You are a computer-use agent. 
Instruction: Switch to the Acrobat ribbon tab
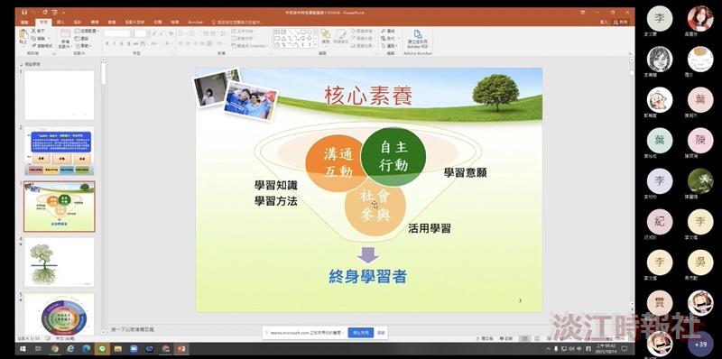(x=195, y=22)
